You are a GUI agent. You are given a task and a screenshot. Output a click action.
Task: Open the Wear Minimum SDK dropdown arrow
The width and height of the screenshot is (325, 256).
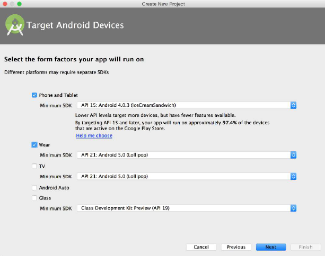293,155
